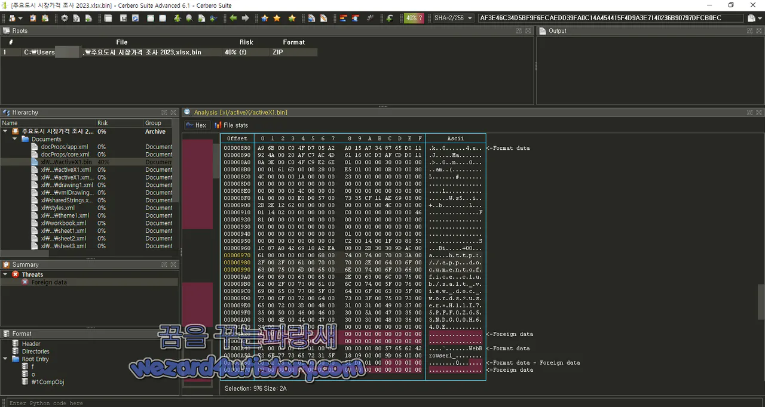Click the SHA hash value field
The height and width of the screenshot is (407, 765).
tap(610, 18)
